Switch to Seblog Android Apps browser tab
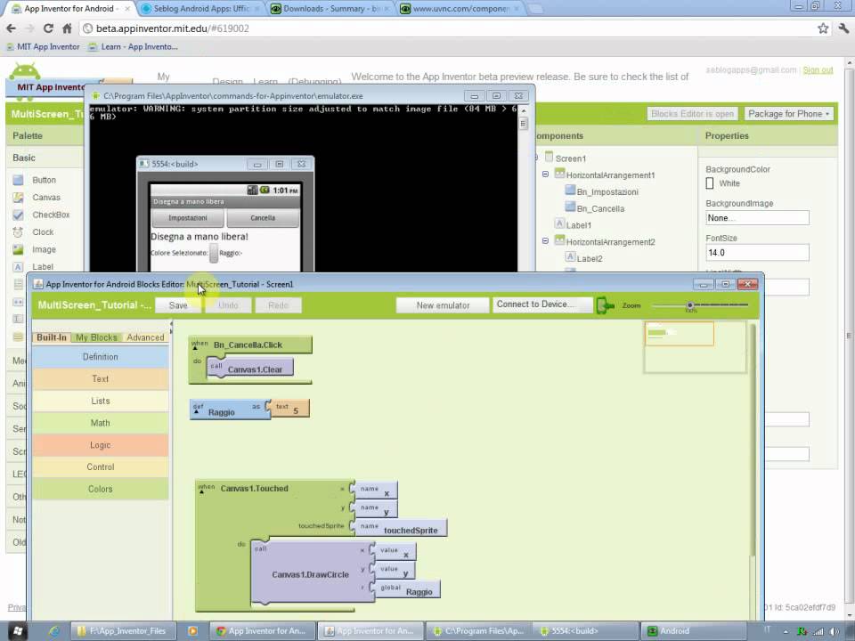Screen dimensions: 855x641 [200, 9]
